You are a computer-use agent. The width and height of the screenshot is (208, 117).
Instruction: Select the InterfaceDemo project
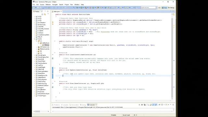(42, 63)
